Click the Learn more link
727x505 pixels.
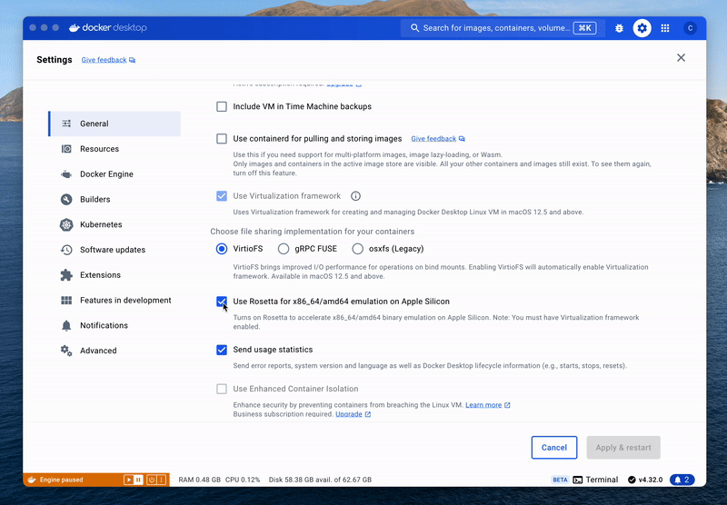tap(487, 405)
